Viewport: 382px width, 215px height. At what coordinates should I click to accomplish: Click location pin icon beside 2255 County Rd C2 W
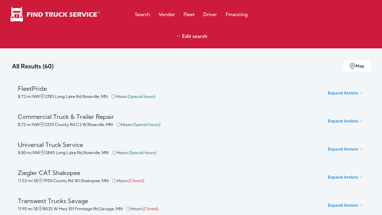pos(42,125)
